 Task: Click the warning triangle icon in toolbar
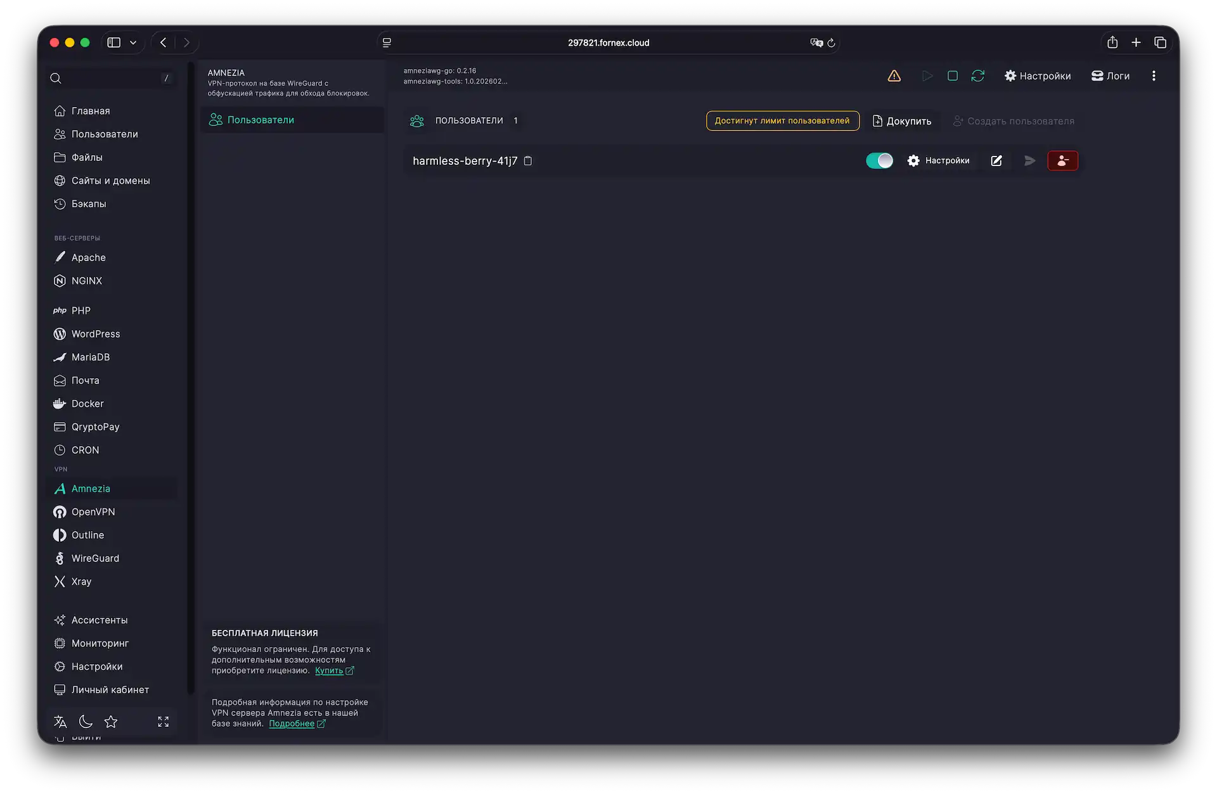click(x=894, y=76)
